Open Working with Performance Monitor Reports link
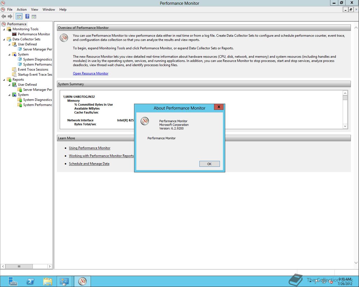The width and height of the screenshot is (359, 287). pos(101,156)
